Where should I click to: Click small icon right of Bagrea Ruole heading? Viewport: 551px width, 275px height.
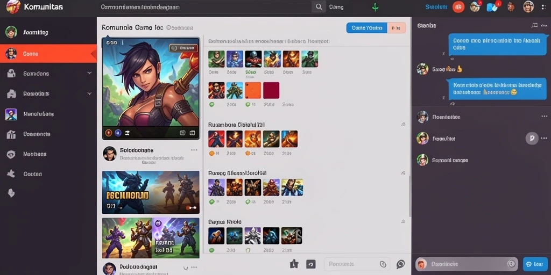point(403,222)
